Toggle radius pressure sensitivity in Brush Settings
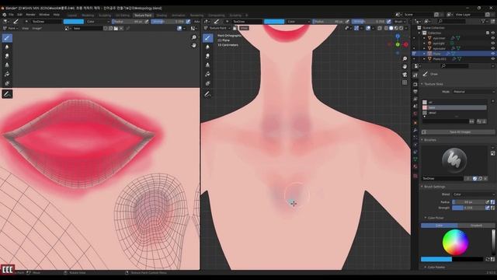Screen dimensions: 497x280 coord(488,202)
